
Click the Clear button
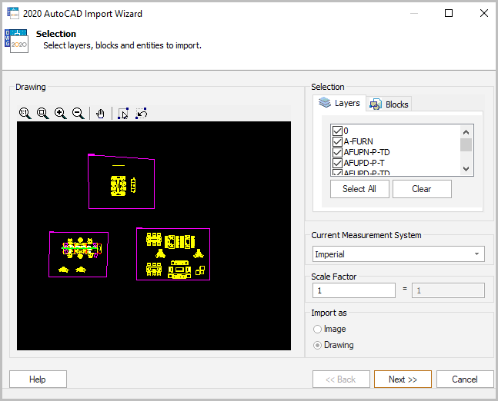pos(422,189)
